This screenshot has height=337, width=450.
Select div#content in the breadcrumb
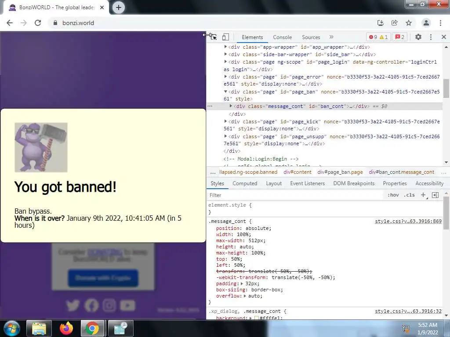tap(298, 172)
